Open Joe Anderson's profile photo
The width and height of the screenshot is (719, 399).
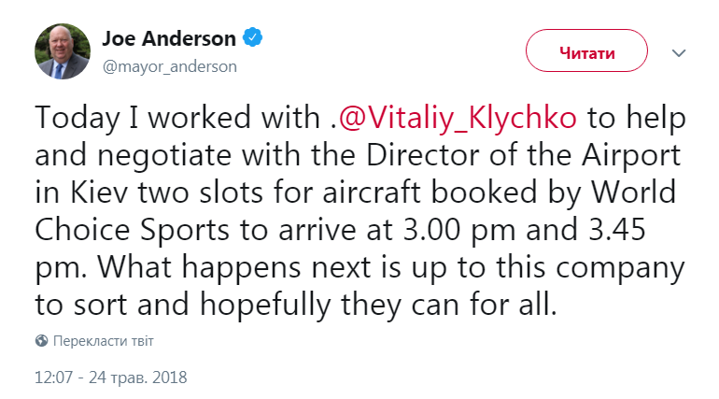pyautogui.click(x=62, y=51)
